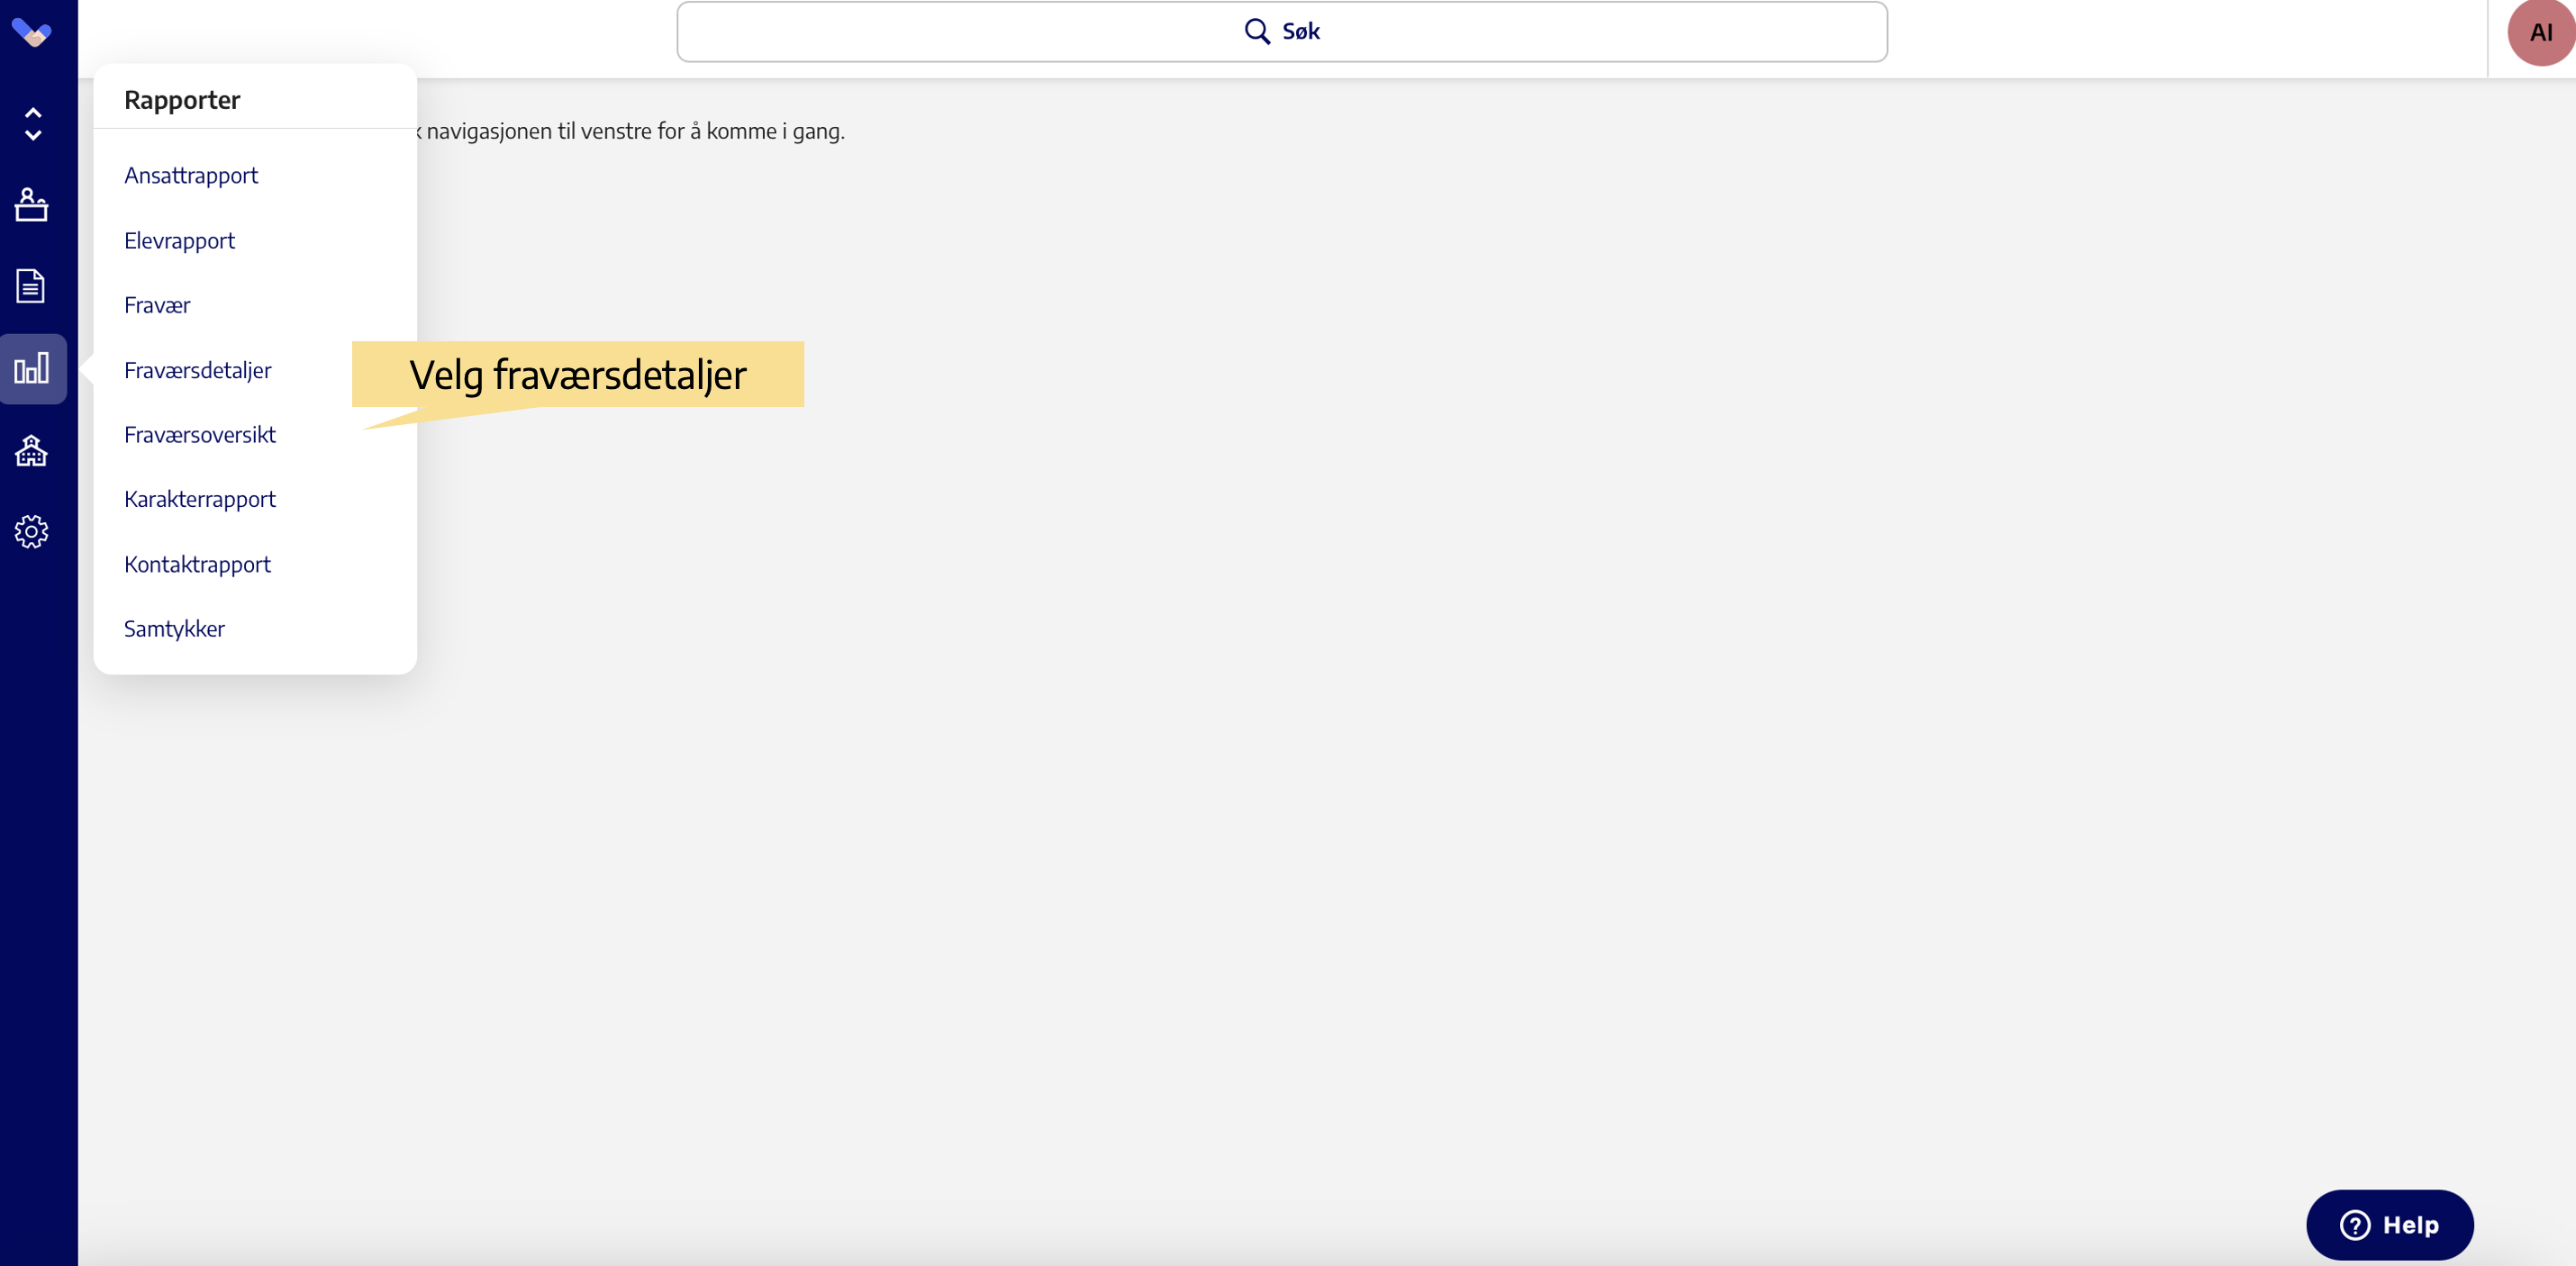Open the document sidebar icon
This screenshot has width=2576, height=1266.
(31, 286)
